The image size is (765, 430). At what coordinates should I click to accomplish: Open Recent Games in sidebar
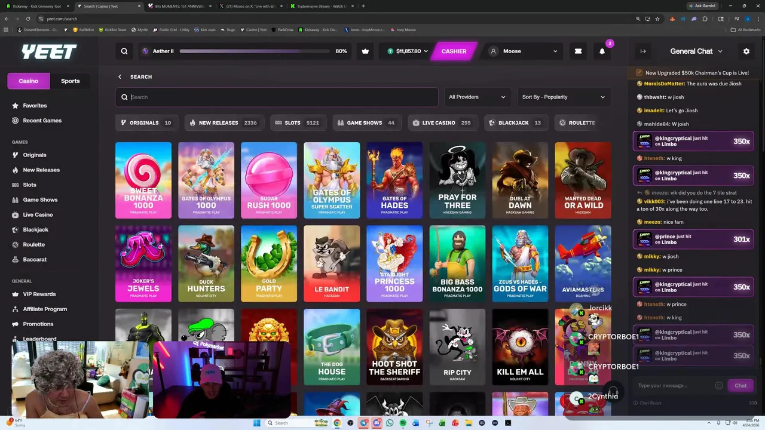pyautogui.click(x=42, y=121)
